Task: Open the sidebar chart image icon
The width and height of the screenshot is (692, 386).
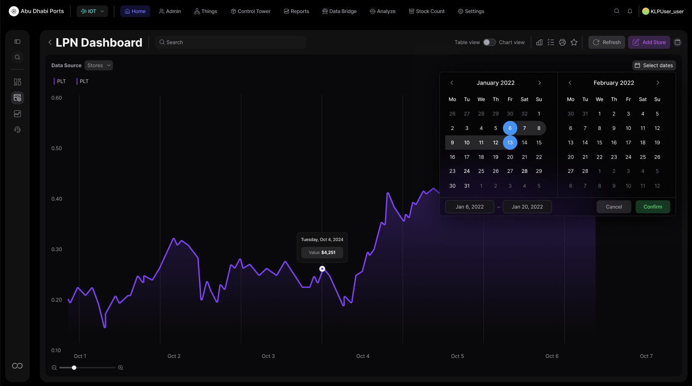Action: 17,114
